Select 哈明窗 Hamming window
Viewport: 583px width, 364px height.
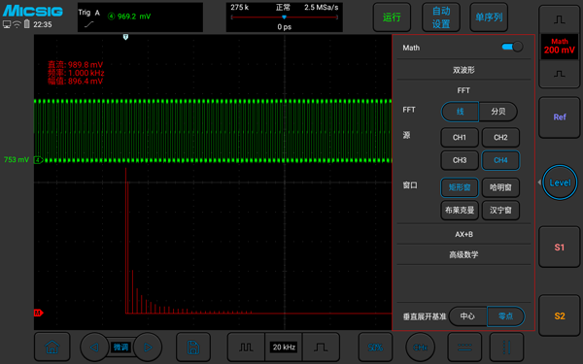point(500,187)
